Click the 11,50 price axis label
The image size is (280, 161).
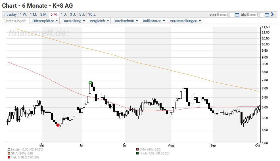(x=266, y=27)
